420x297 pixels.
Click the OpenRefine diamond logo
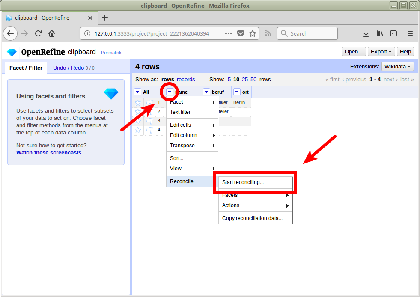point(12,52)
